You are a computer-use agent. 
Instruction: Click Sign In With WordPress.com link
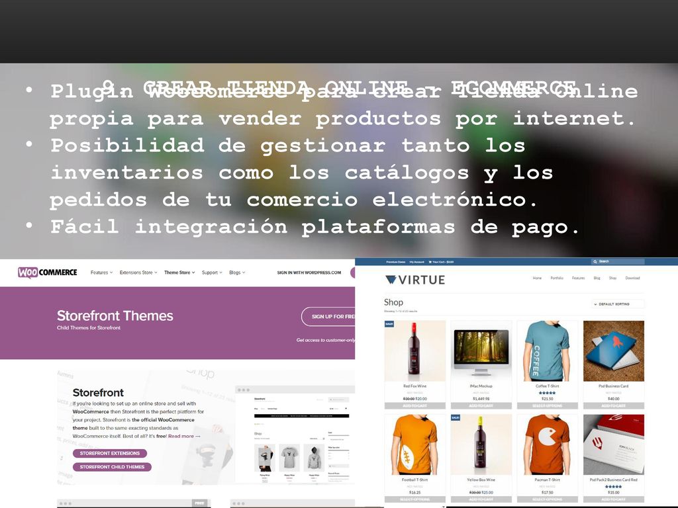coord(309,273)
